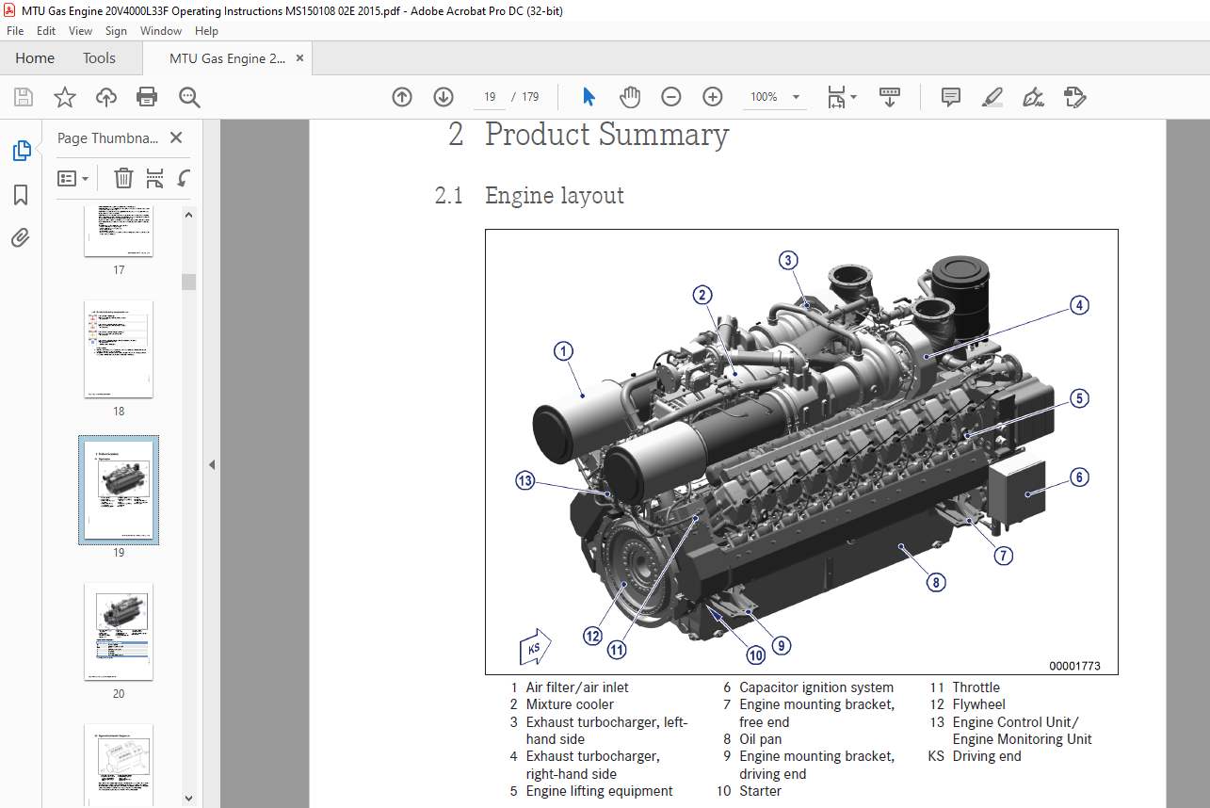This screenshot has height=808, width=1210.
Task: Click the "Starter" legend entry
Action: [761, 791]
